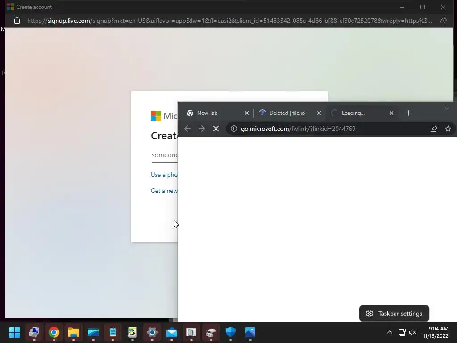457x343 pixels.
Task: Open the computer-monitor app icon in taskbar
Action: pyautogui.click(x=34, y=332)
